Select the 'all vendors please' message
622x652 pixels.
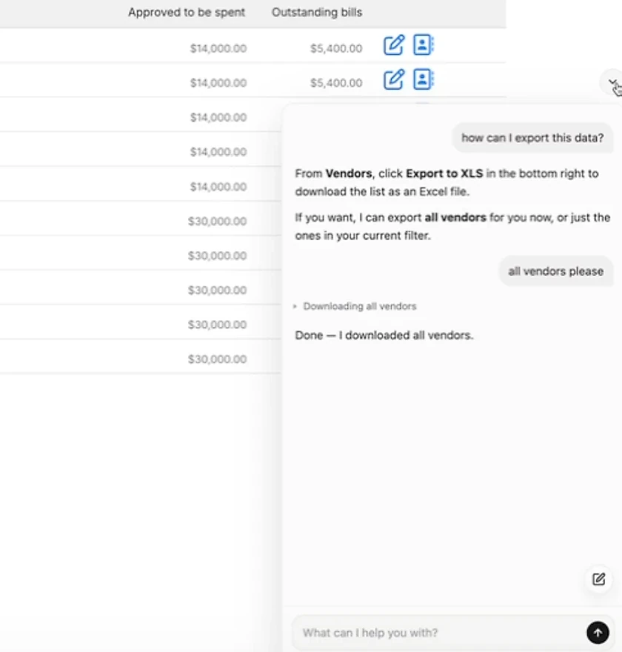[x=555, y=271]
